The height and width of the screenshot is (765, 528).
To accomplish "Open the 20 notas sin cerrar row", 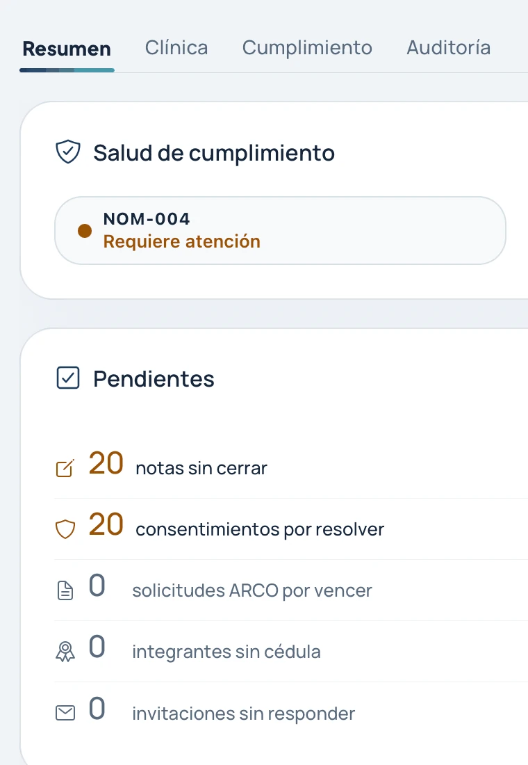I will coord(291,466).
